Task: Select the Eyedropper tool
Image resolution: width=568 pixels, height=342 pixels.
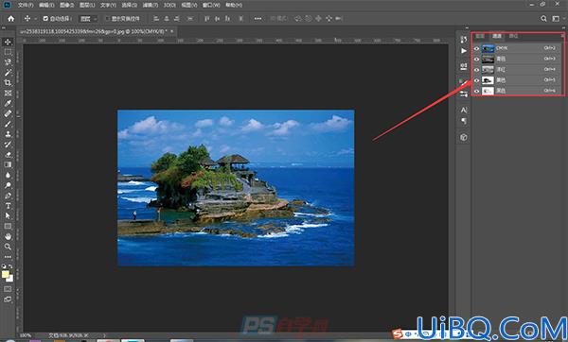Action: tap(8, 103)
